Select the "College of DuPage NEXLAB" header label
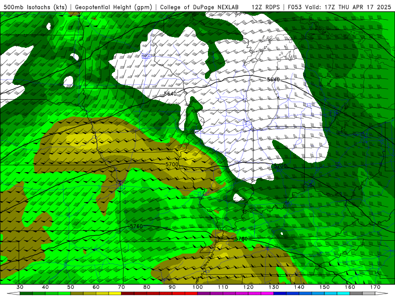This screenshot has width=395, height=296. 199,7
